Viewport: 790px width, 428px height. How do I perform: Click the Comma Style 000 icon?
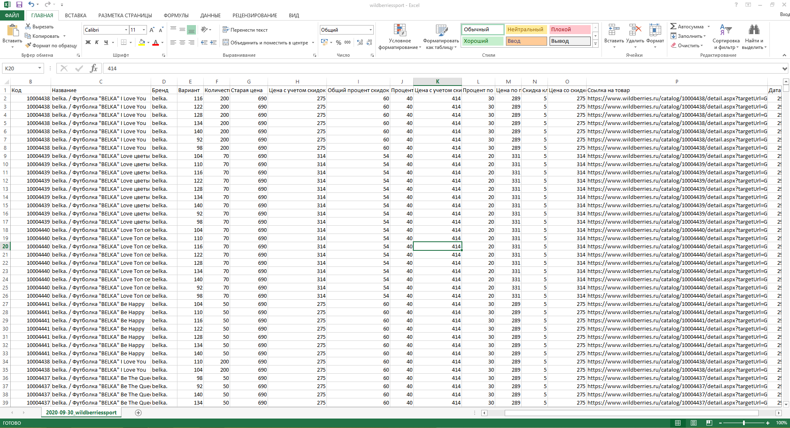point(347,42)
